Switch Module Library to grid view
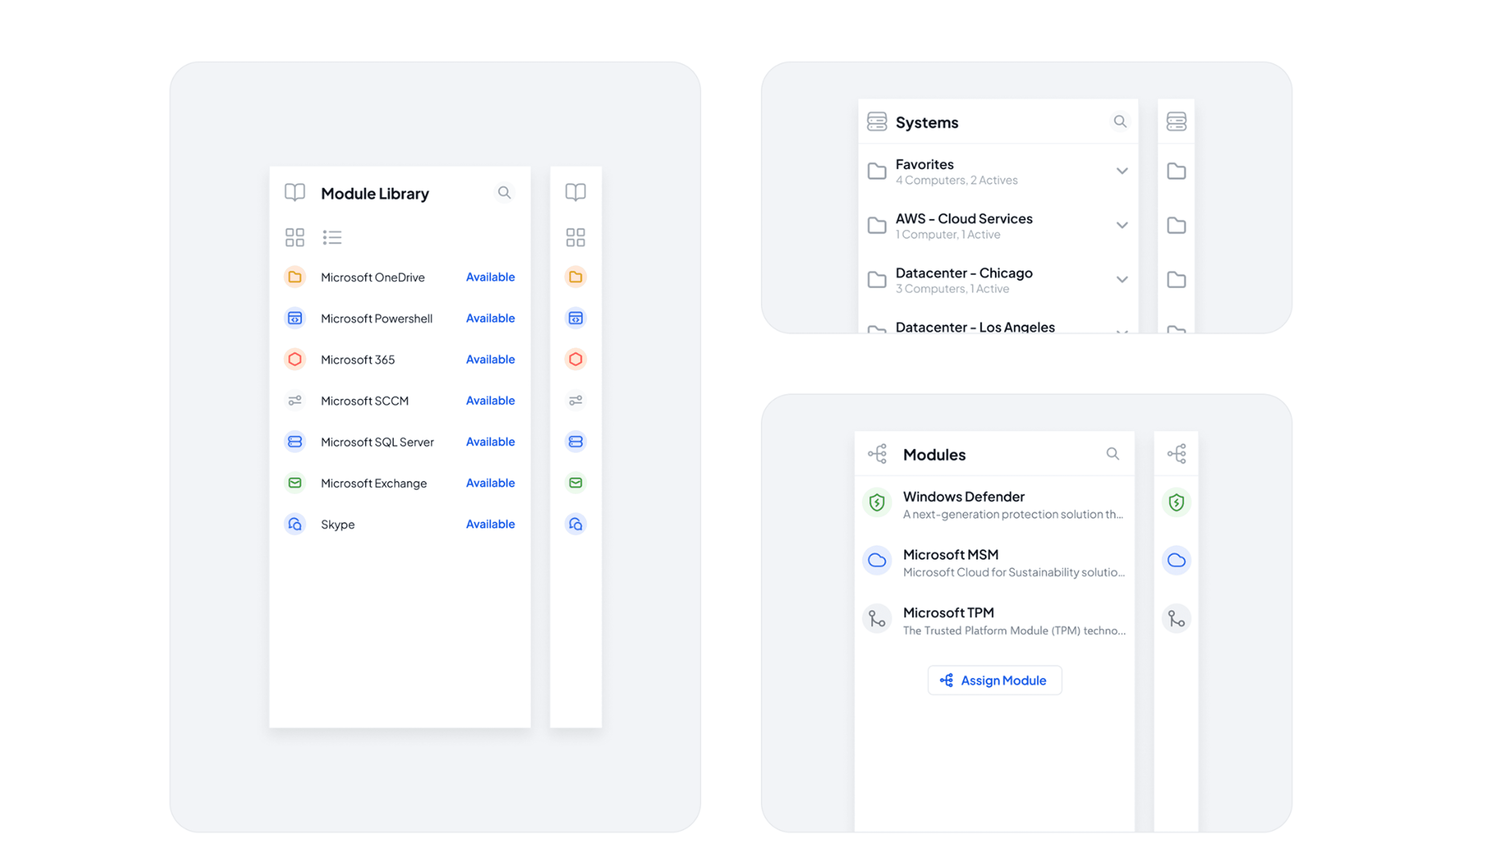Viewport: 1502px width, 845px height. [x=295, y=237]
